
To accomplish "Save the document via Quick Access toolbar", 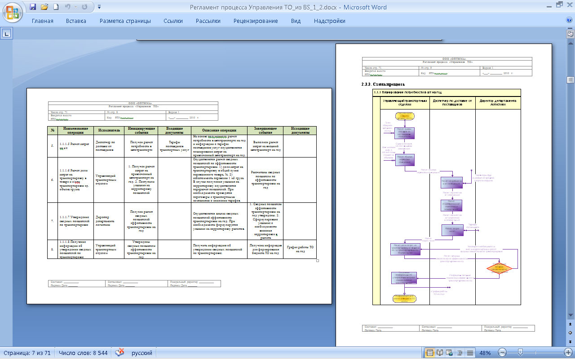I will 33,7.
